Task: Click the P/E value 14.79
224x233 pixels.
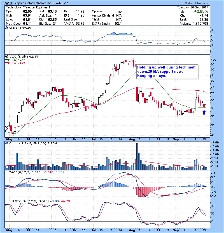Action: (80, 12)
